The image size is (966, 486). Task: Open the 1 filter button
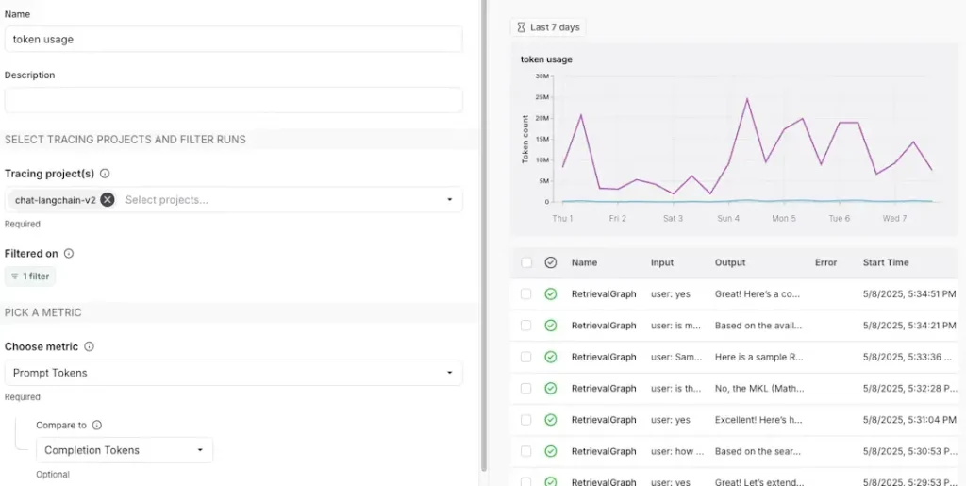30,277
